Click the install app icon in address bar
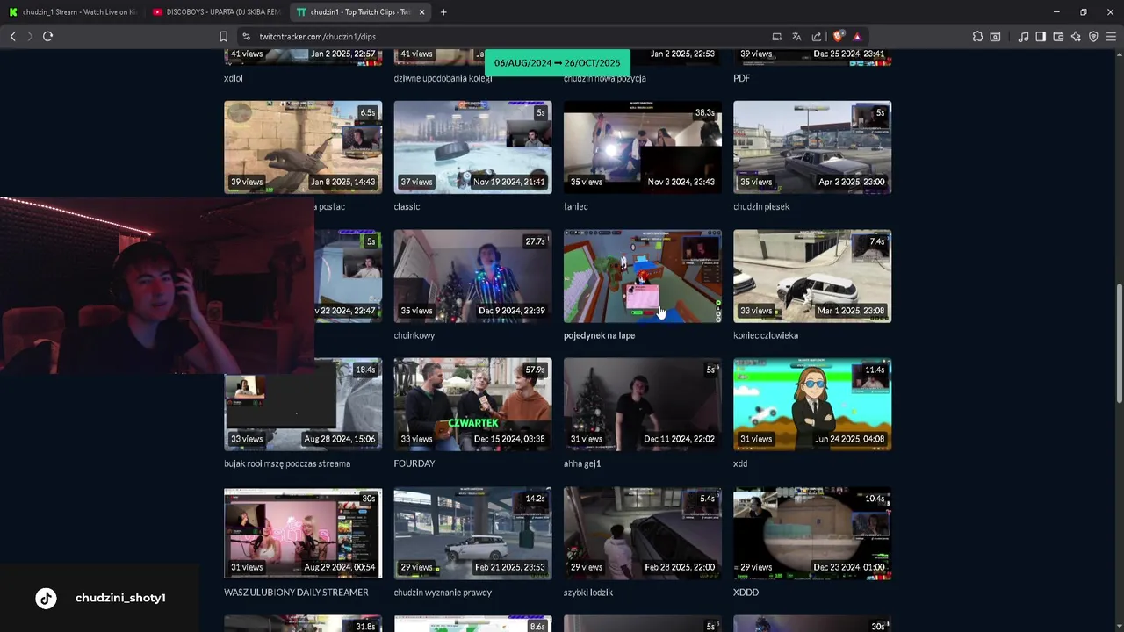 pyautogui.click(x=777, y=36)
